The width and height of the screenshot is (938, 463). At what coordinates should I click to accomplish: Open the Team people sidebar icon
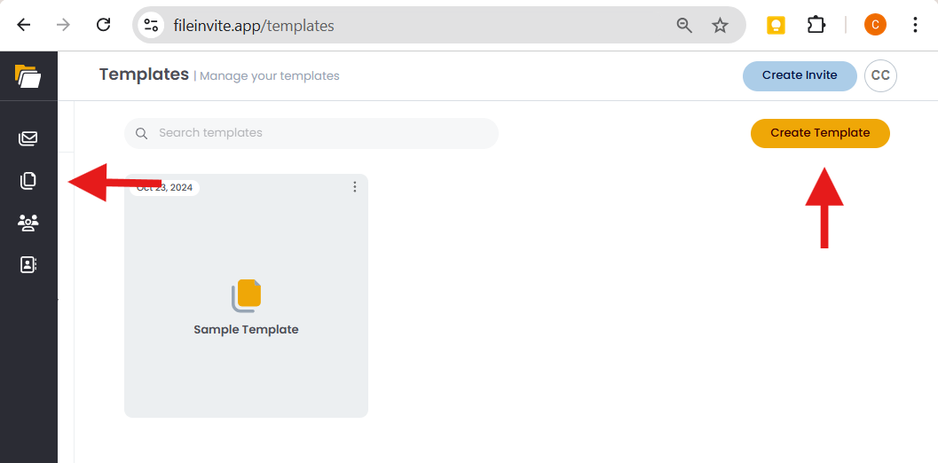click(x=28, y=223)
